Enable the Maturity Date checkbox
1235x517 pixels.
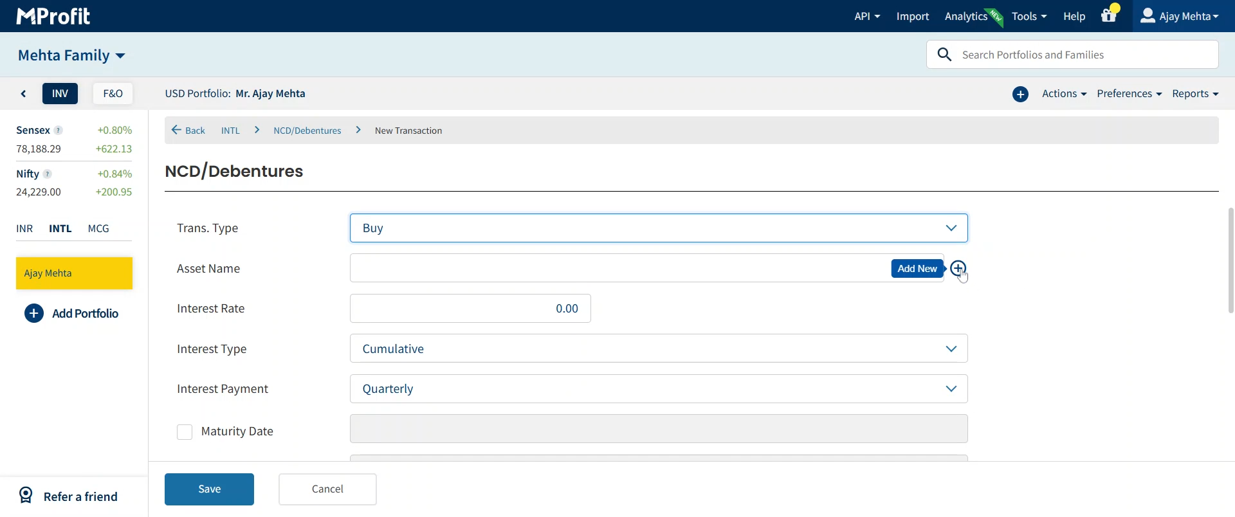pyautogui.click(x=185, y=431)
